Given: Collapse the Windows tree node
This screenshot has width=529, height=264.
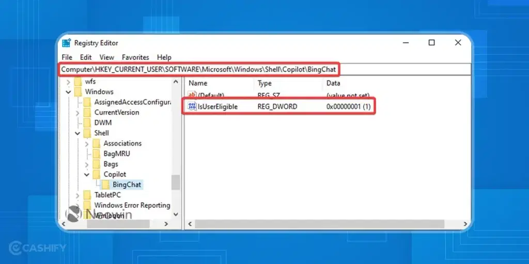Looking at the screenshot, I should [69, 92].
